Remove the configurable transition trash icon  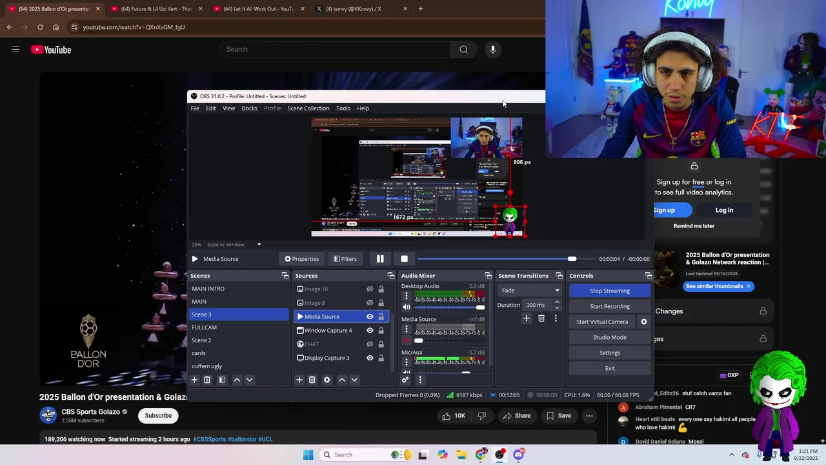click(541, 318)
